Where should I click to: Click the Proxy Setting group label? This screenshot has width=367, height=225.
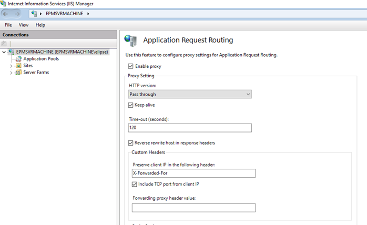(x=141, y=76)
